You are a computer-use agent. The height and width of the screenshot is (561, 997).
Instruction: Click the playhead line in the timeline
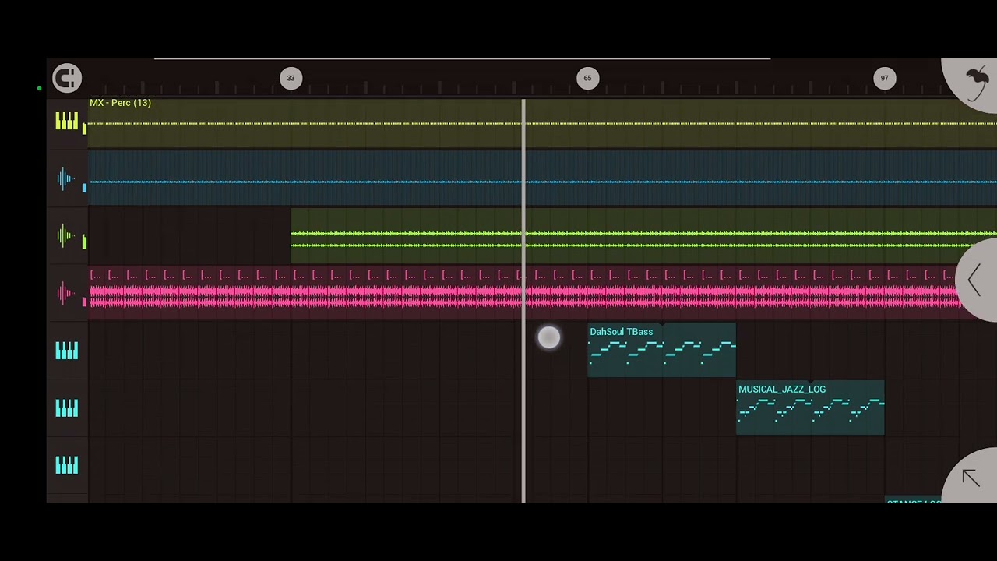[523, 301]
